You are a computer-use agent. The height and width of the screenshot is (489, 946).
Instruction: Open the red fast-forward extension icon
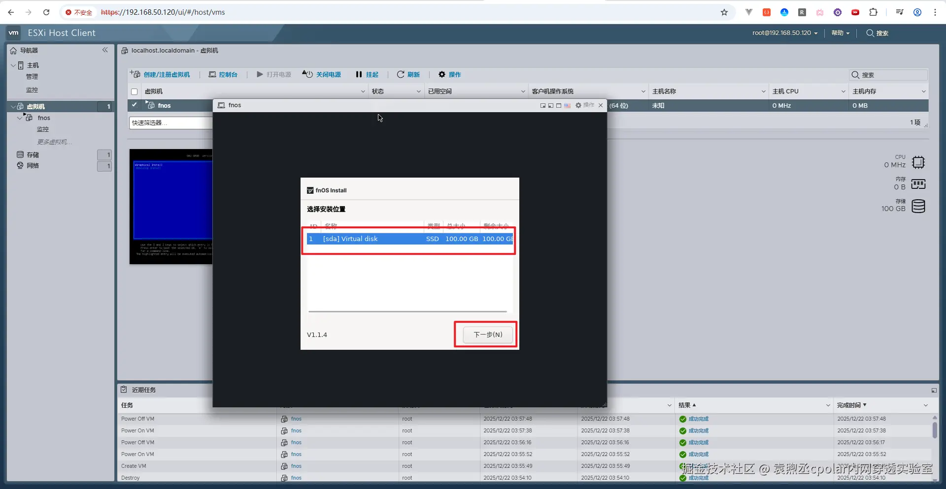[855, 12]
